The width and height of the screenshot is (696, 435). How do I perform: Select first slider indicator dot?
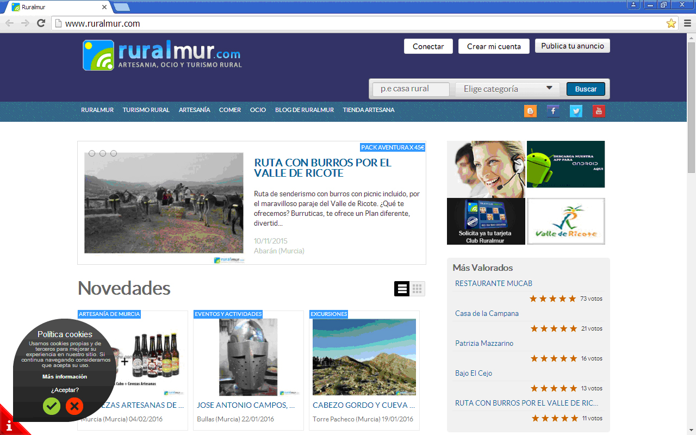(92, 153)
